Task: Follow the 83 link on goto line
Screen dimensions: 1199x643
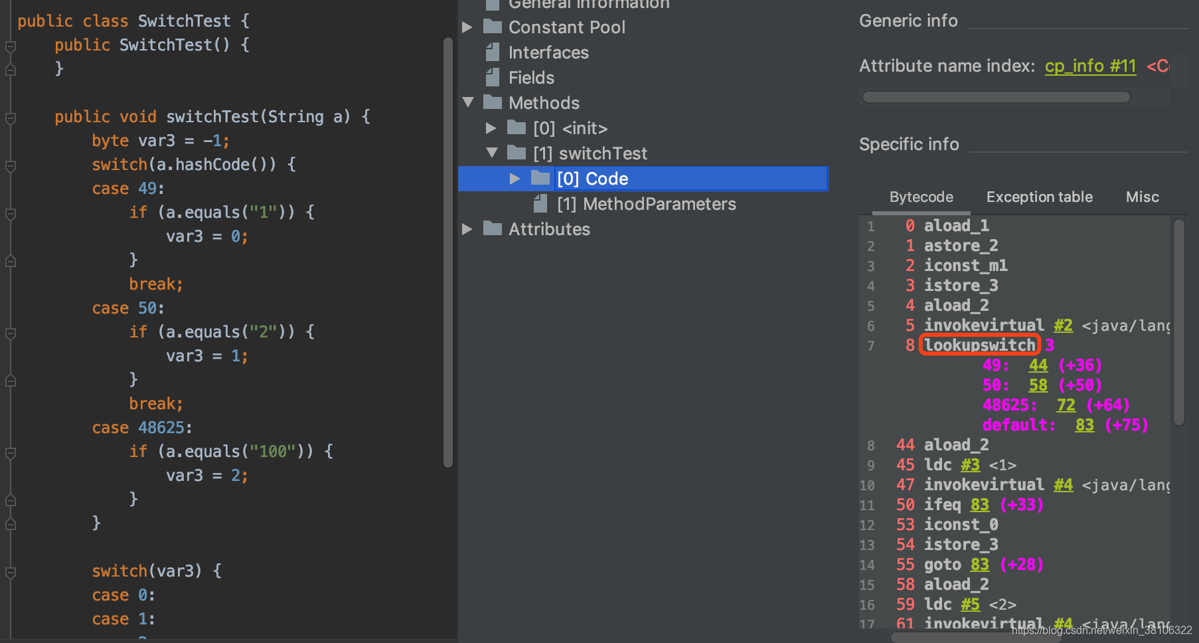Action: [980, 565]
